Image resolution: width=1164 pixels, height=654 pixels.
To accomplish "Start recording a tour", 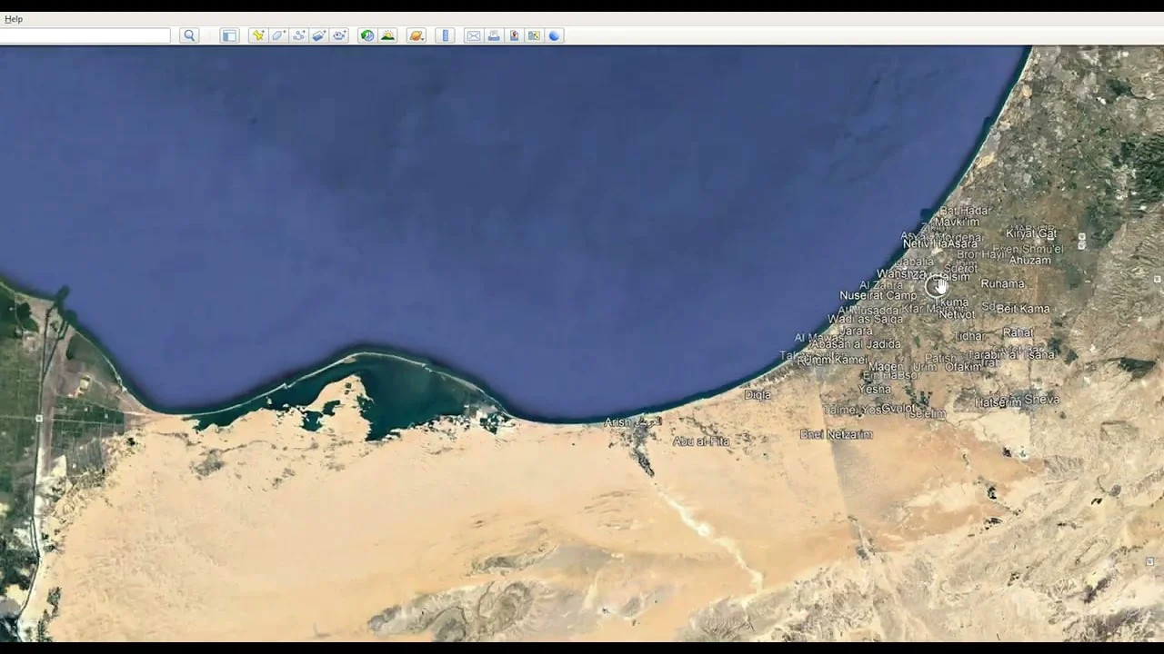I will coord(339,35).
